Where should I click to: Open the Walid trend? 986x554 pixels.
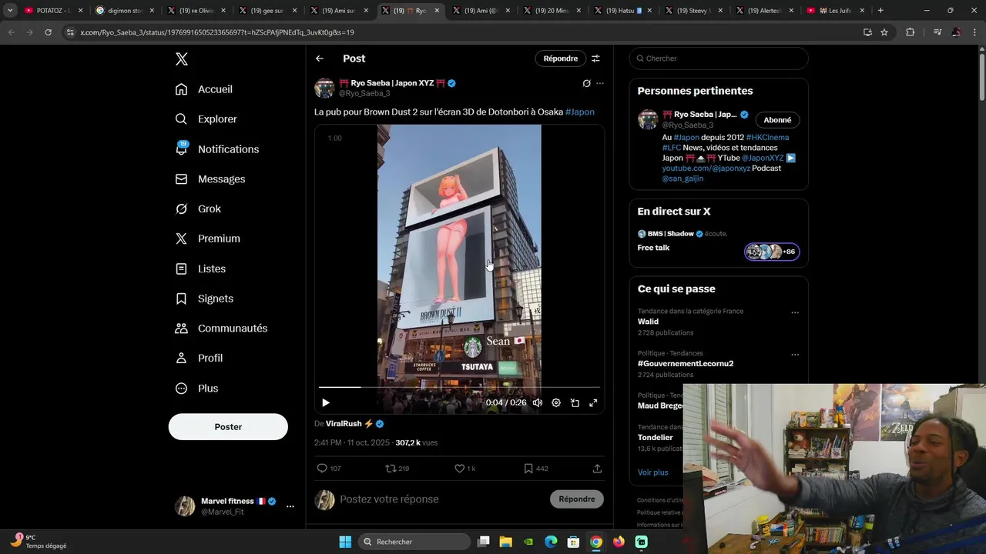(x=648, y=322)
